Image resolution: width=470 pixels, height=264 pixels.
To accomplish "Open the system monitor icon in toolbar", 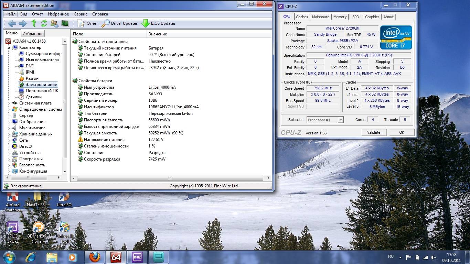I will click(x=65, y=23).
